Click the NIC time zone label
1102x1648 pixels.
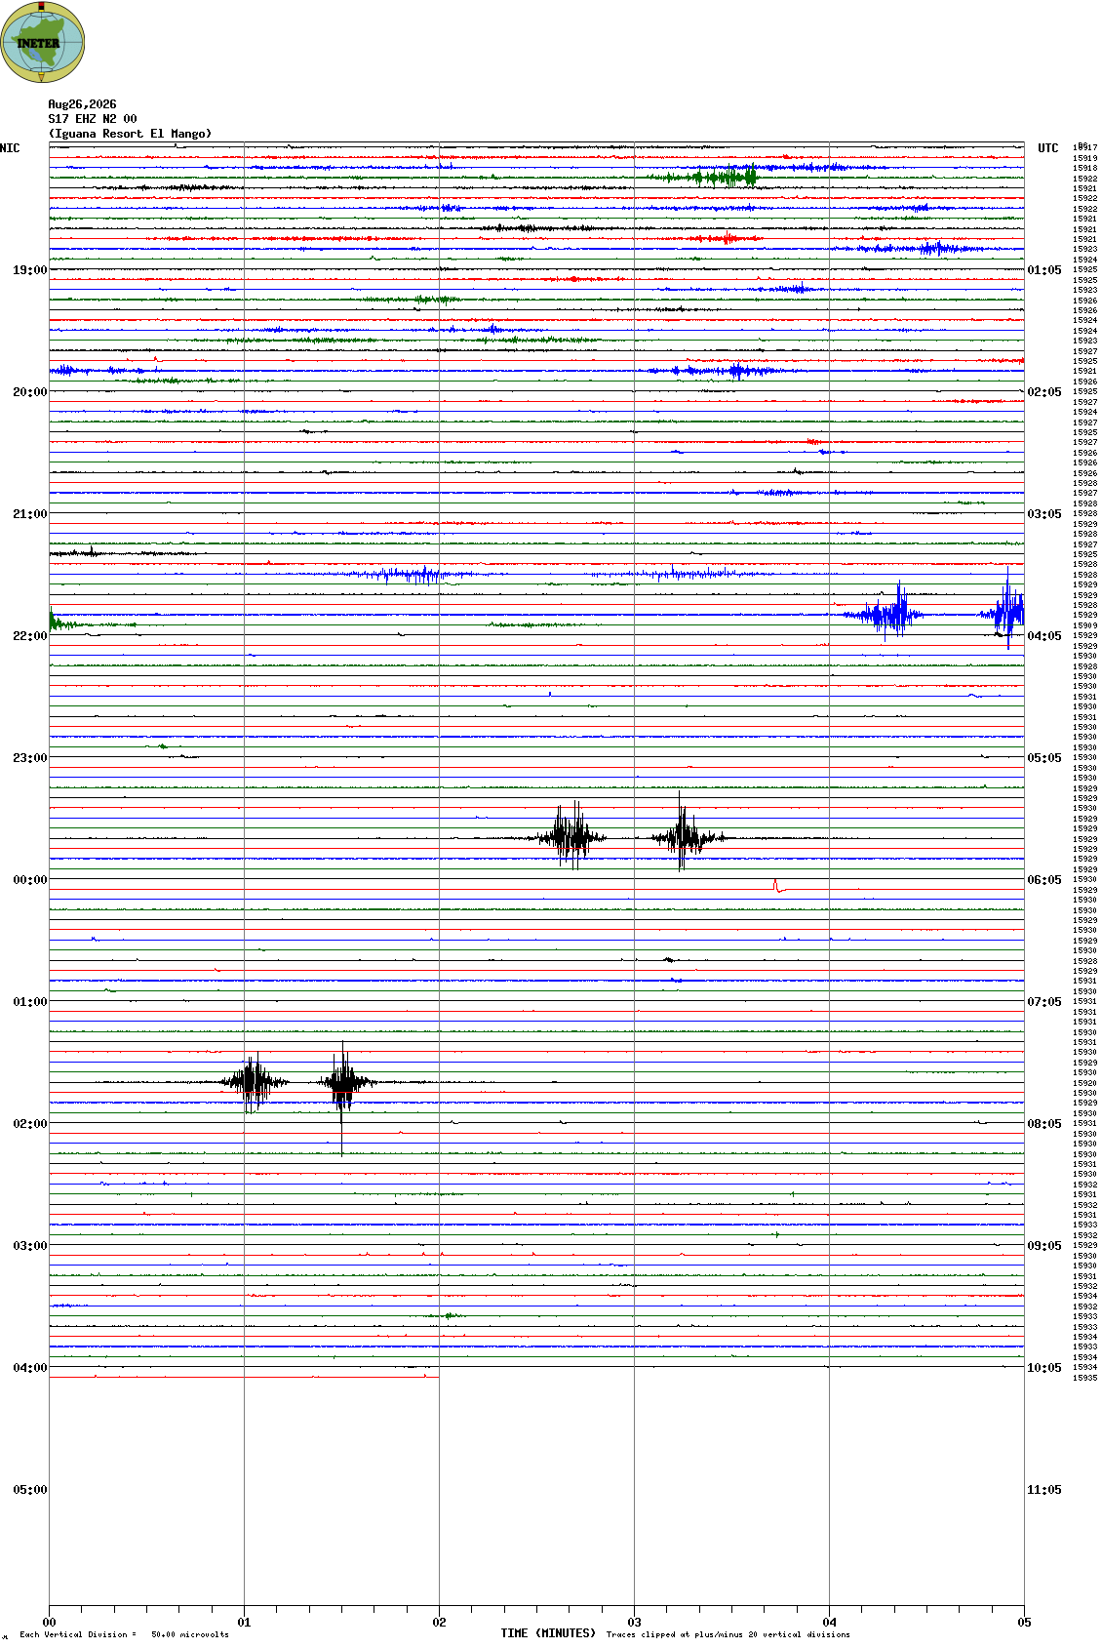click(10, 148)
